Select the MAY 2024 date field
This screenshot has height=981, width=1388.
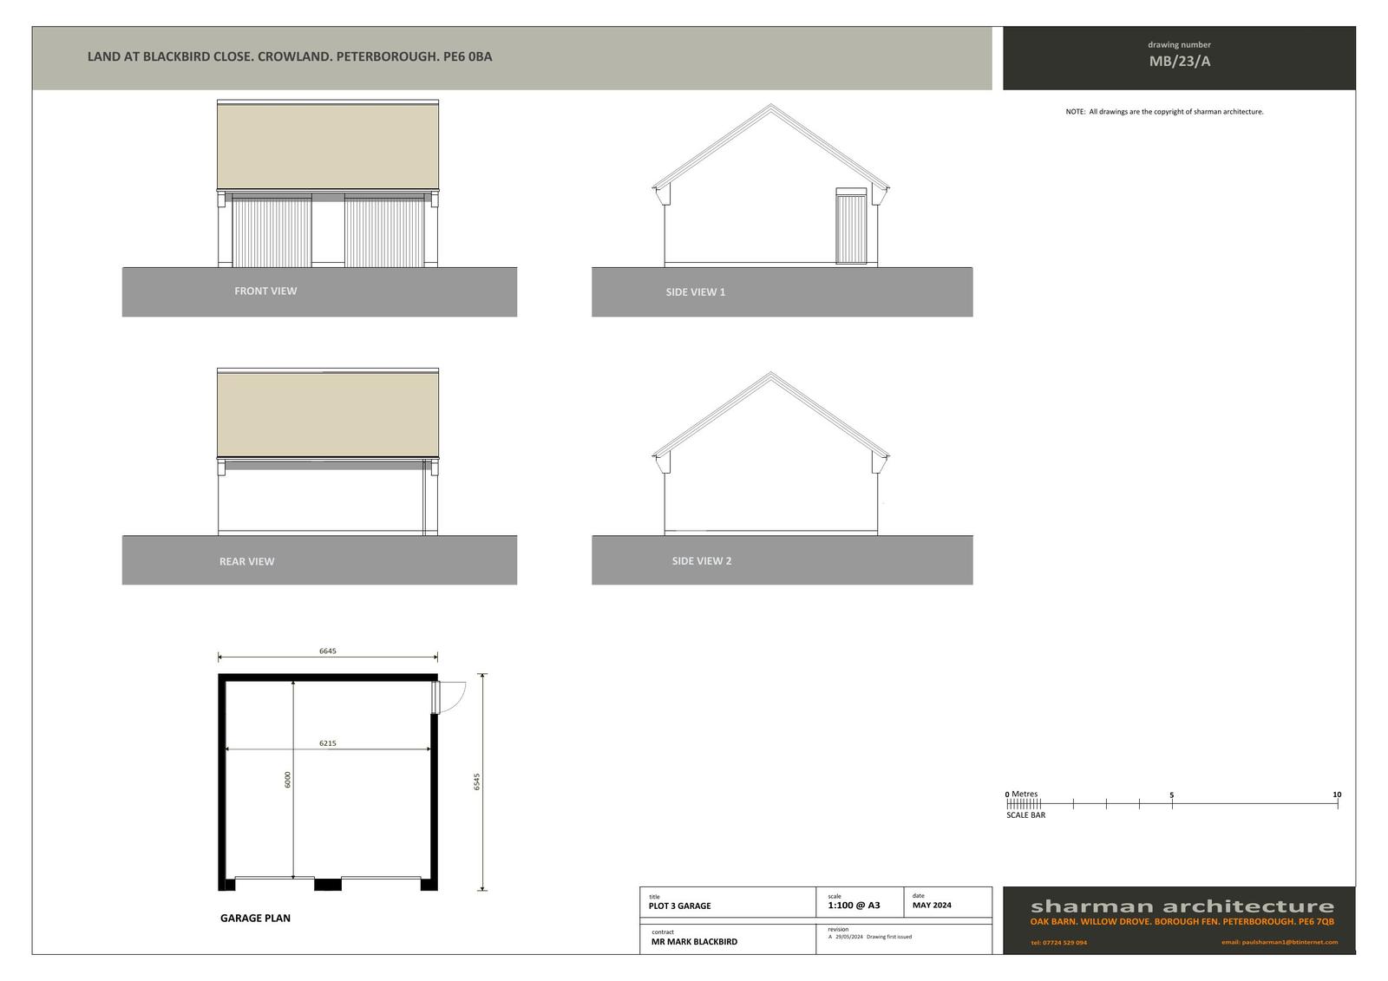point(932,905)
